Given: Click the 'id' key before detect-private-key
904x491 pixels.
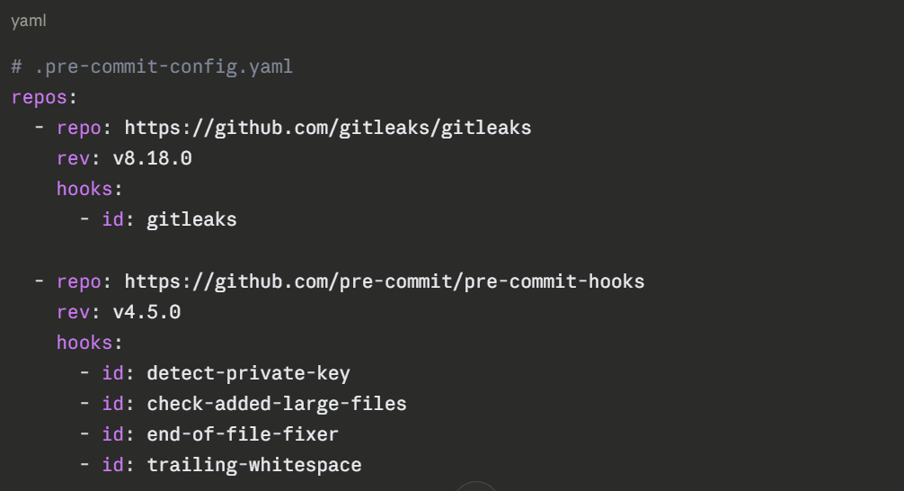Looking at the screenshot, I should [x=112, y=373].
